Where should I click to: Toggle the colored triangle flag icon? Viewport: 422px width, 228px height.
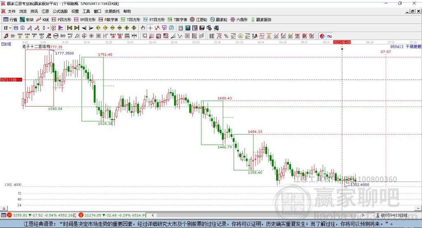(x=61, y=28)
